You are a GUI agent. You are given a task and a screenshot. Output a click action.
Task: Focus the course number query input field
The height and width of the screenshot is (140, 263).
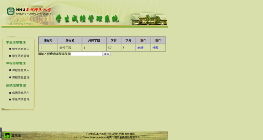[87, 54]
